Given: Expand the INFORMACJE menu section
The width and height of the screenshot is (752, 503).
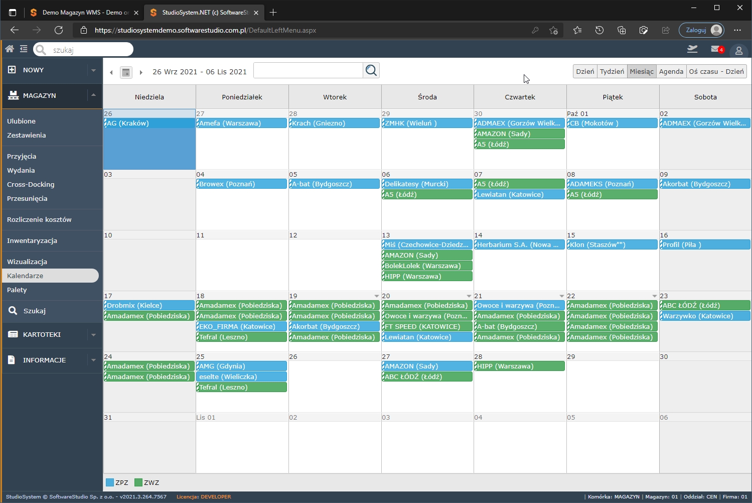Looking at the screenshot, I should point(93,360).
